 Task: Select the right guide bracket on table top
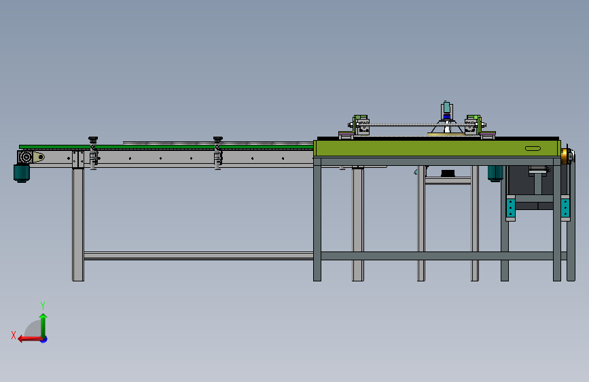coord(480,126)
